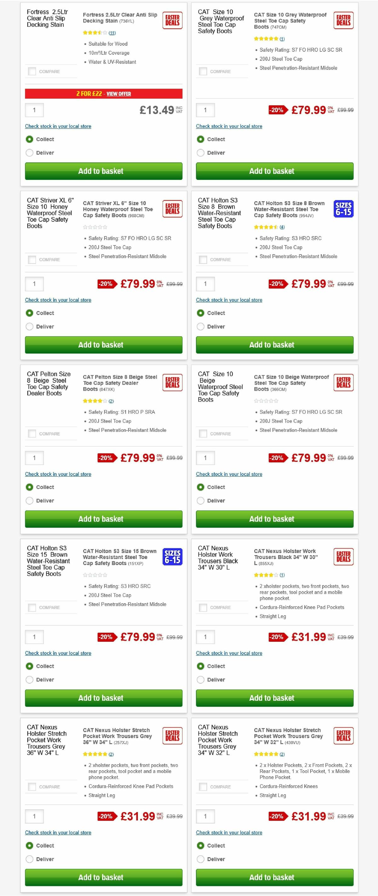Click the -20% discount arrow on CAT Size 10 Grey boots
Screen dimensions: 378x896
pyautogui.click(x=277, y=110)
